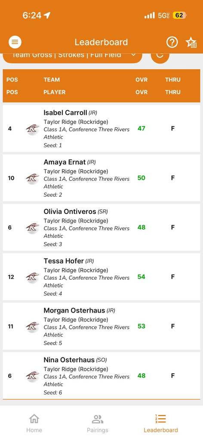Select the Leaderboard tab
Image resolution: width=203 pixels, height=442 pixels.
tap(160, 423)
